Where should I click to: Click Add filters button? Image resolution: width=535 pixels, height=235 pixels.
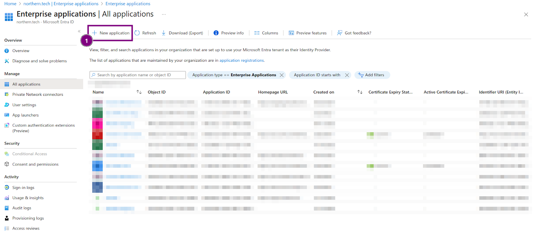pos(372,75)
